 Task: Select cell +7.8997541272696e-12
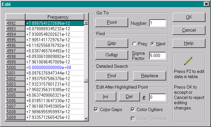(x=55, y=23)
